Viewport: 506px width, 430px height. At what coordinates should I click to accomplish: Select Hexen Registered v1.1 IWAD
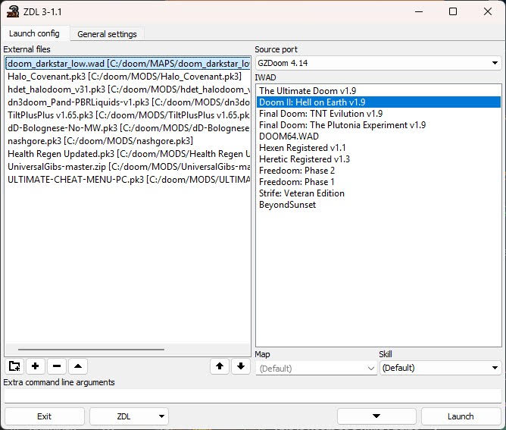(379, 148)
